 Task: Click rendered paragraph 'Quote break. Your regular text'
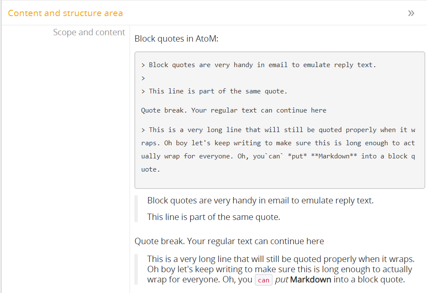[x=229, y=241]
